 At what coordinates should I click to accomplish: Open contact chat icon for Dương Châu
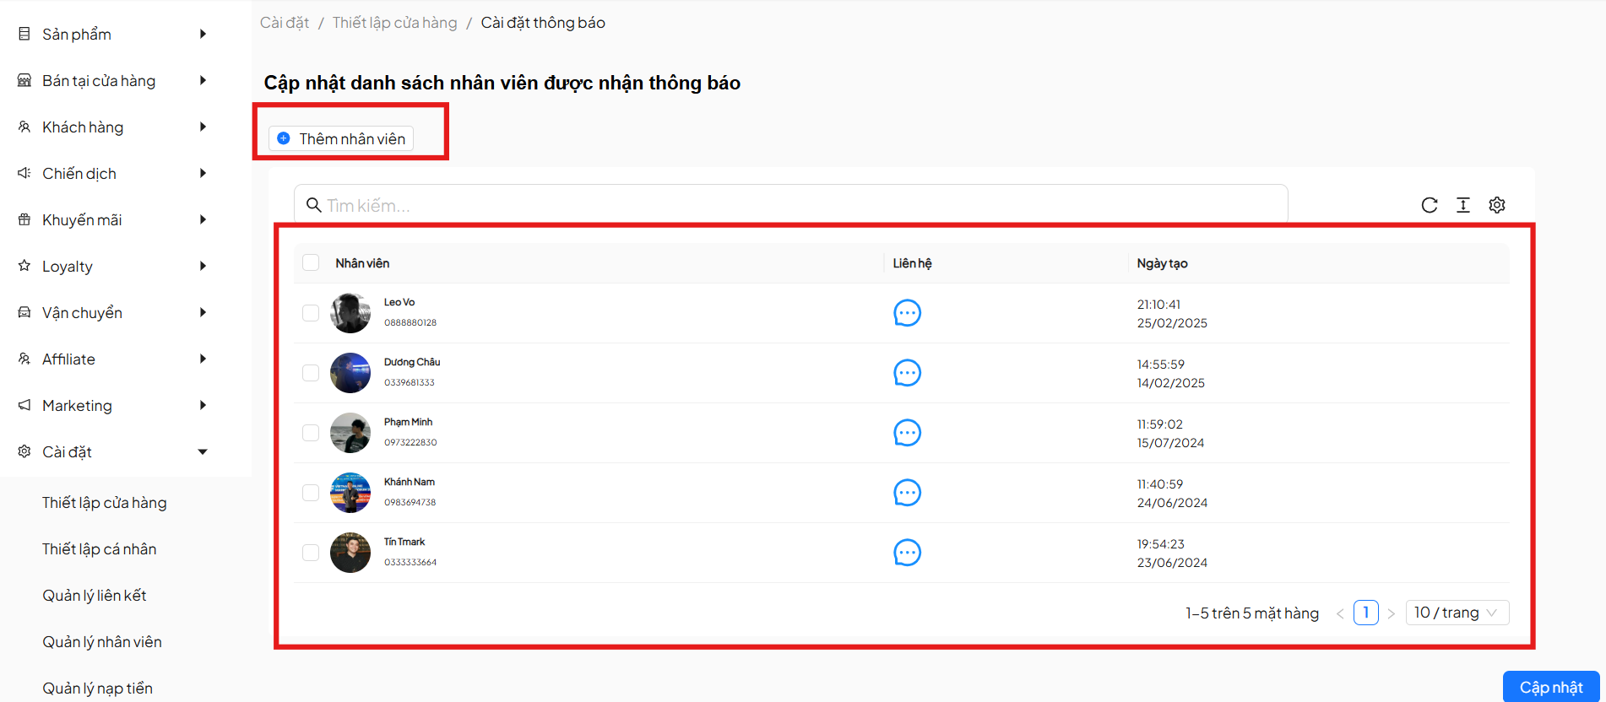[907, 373]
